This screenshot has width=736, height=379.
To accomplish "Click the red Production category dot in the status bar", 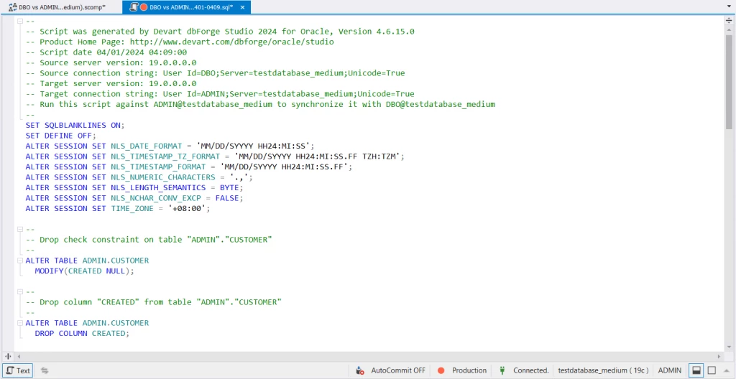I will [441, 370].
